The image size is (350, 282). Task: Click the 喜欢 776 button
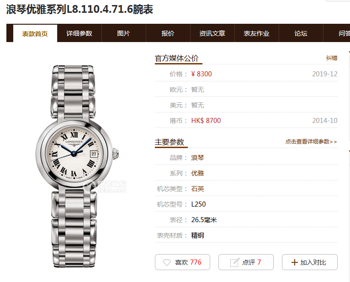click(183, 262)
